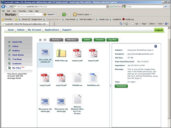Click the IE Help question mark icon

[166, 24]
